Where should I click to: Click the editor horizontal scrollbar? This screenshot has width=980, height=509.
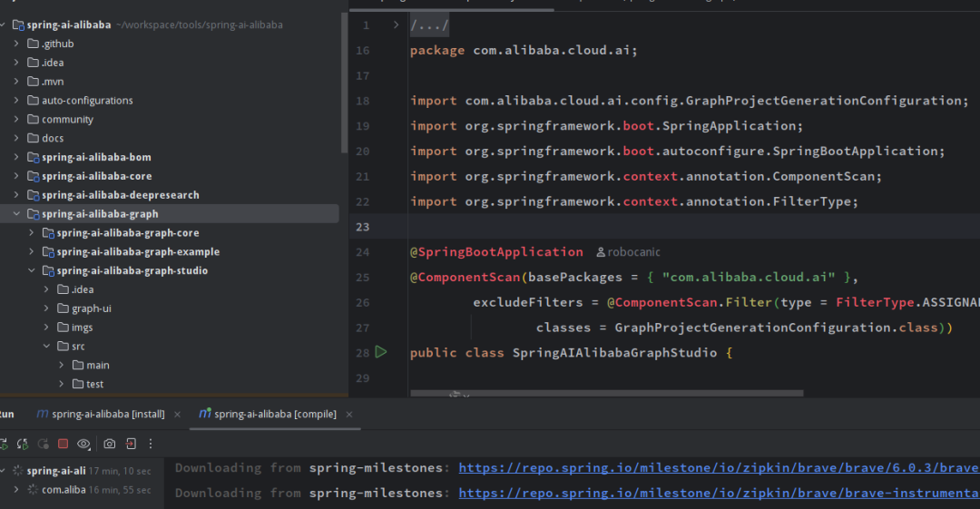coord(606,394)
